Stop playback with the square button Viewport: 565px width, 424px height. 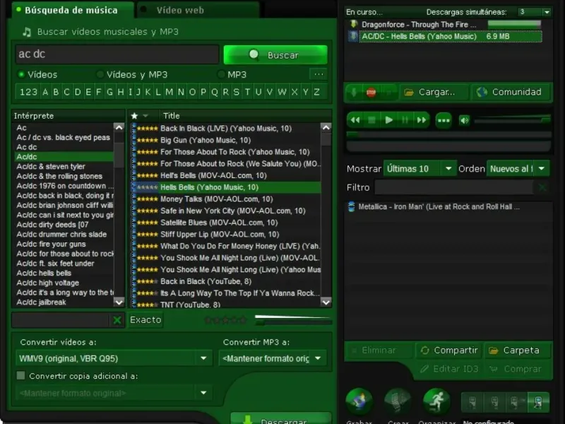coord(372,120)
